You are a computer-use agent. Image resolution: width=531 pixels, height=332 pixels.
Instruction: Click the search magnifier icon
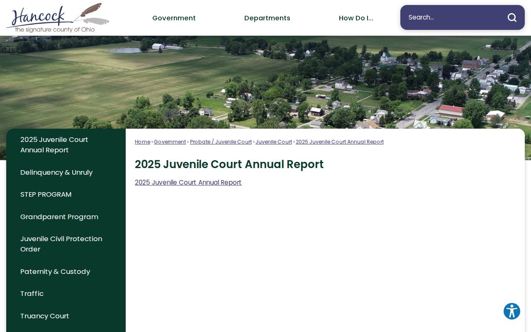(512, 17)
